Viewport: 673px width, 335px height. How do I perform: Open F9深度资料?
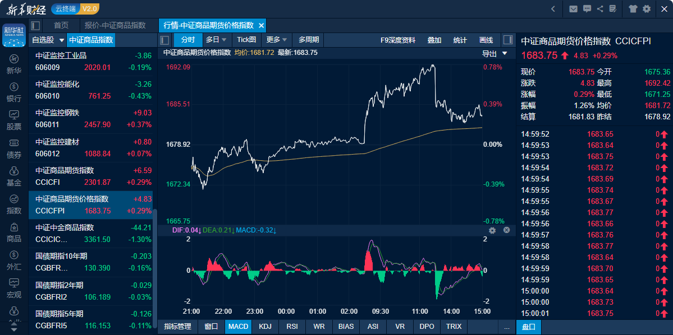click(398, 40)
